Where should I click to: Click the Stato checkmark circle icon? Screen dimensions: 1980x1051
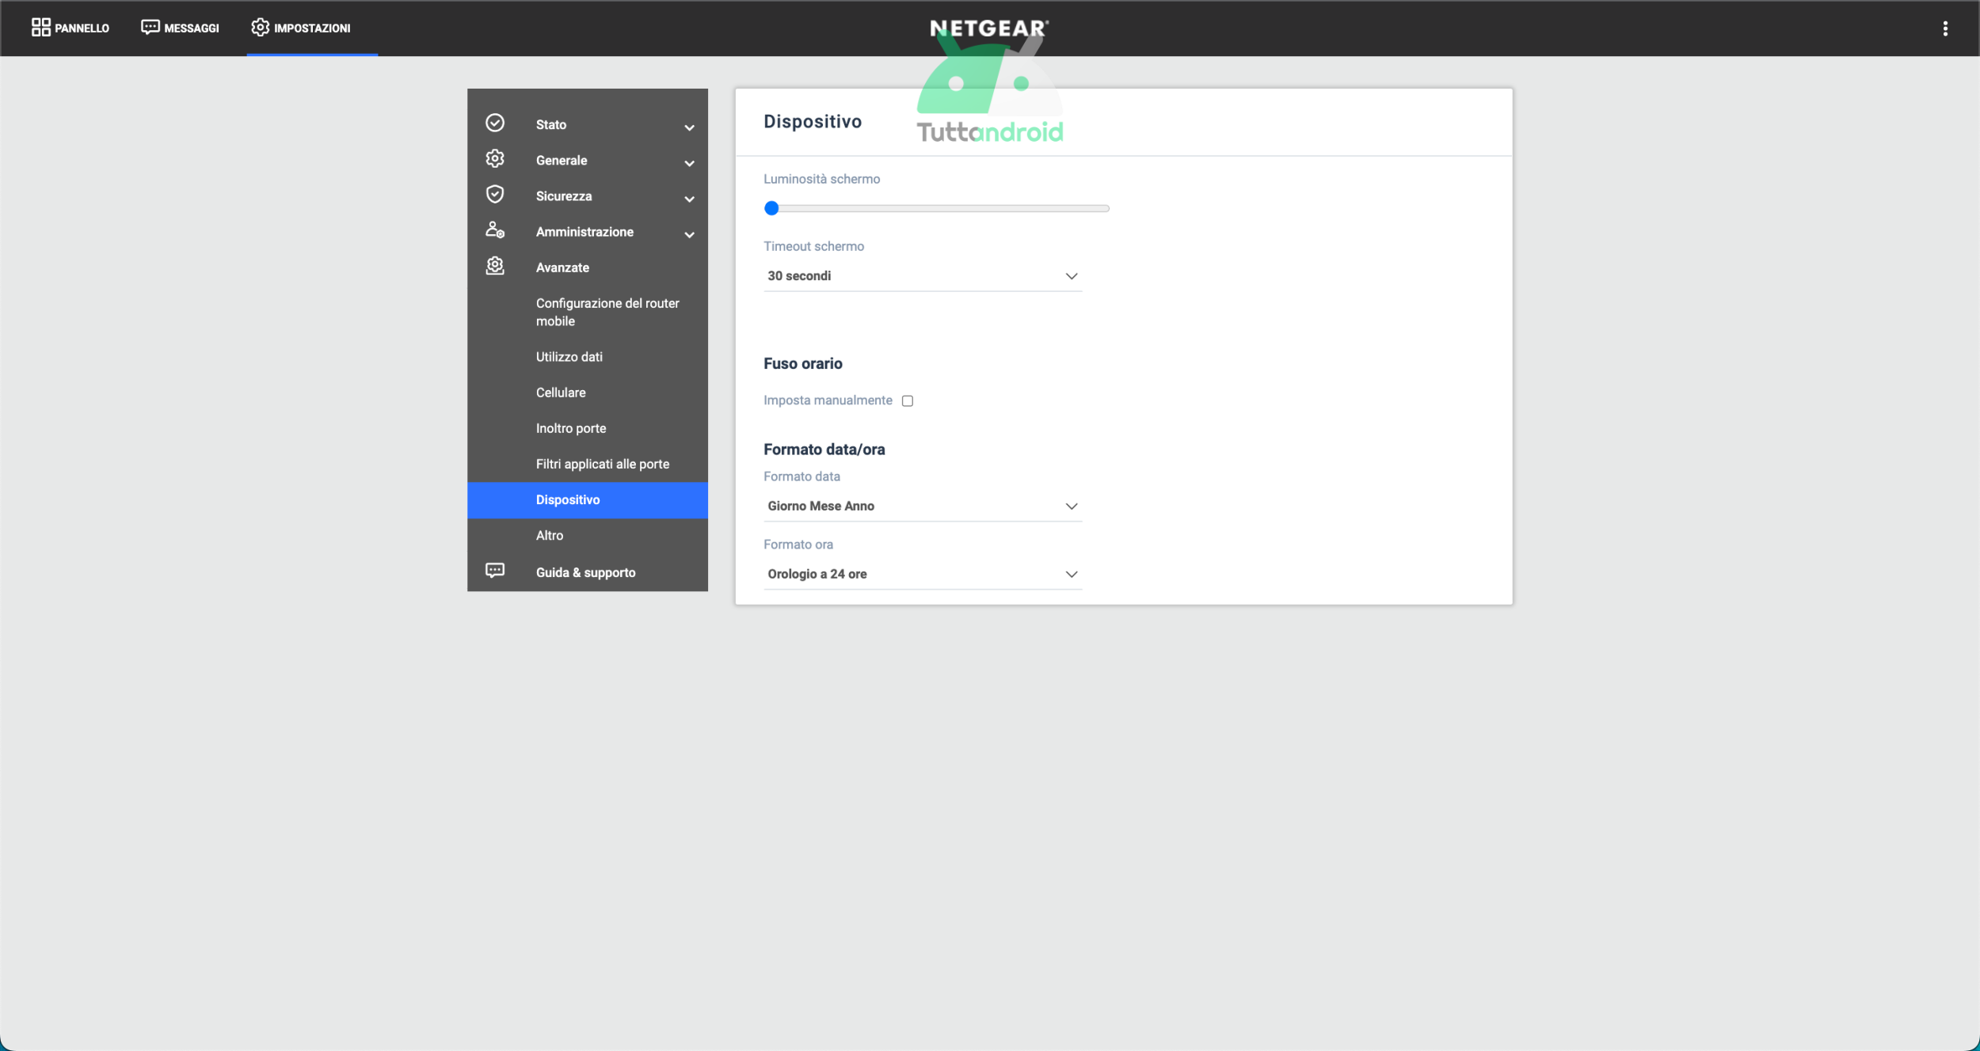pyautogui.click(x=495, y=123)
